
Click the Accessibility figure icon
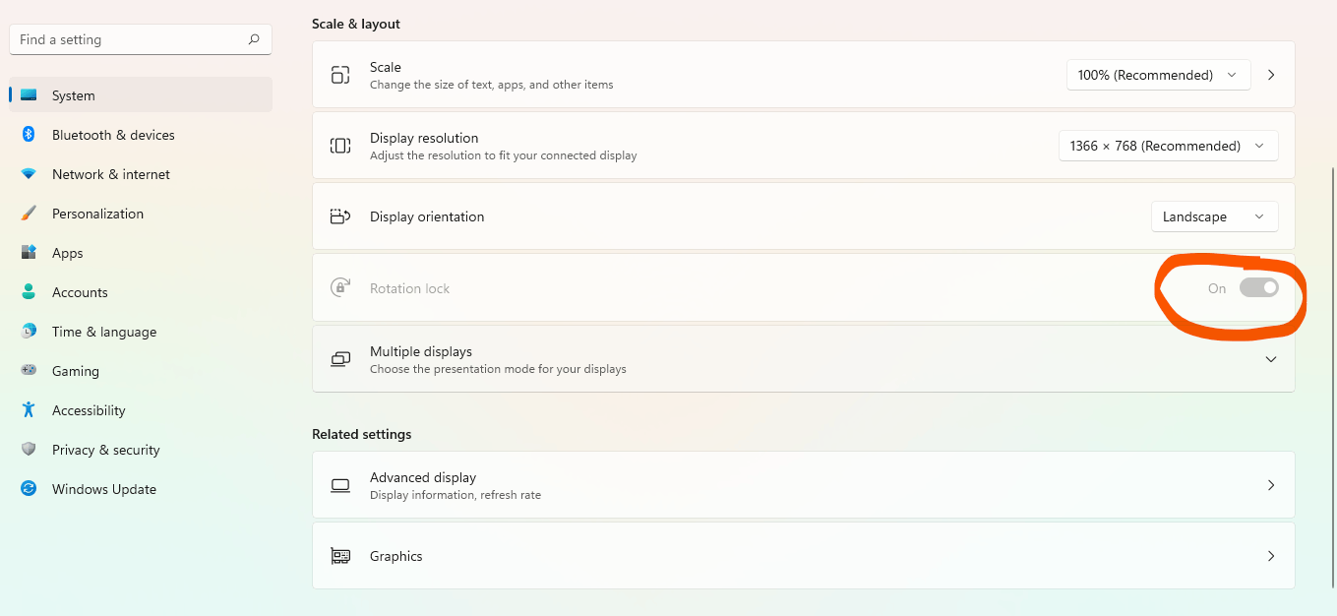(x=29, y=410)
